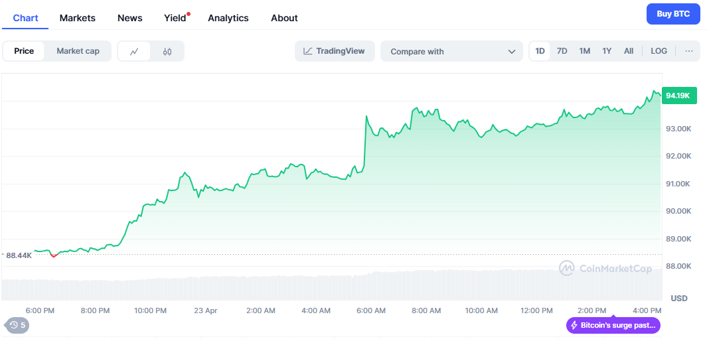Select the 7D time range
This screenshot has width=707, height=339.
click(562, 51)
